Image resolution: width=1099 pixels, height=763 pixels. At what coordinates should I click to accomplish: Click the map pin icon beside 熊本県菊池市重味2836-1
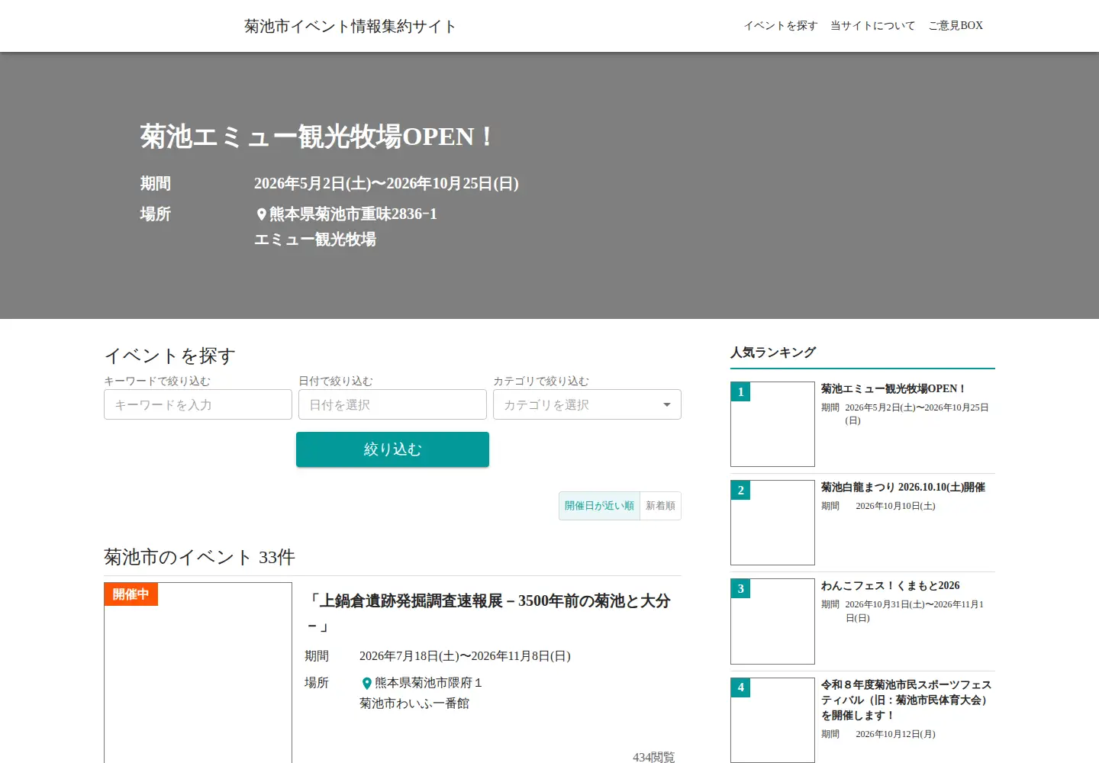[x=261, y=214]
